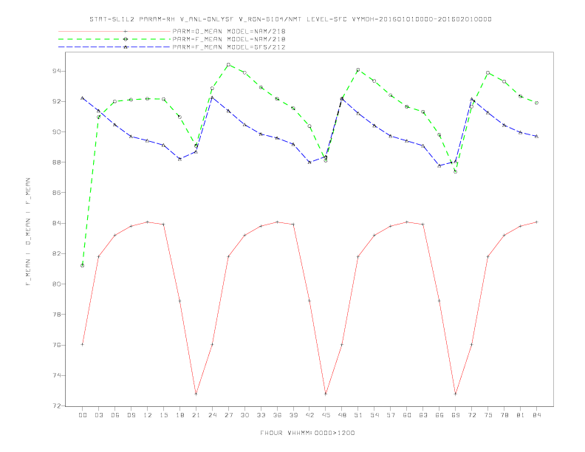The height and width of the screenshot is (452, 585).
Task: Click x-axis tick label 57
Action: pyautogui.click(x=391, y=415)
